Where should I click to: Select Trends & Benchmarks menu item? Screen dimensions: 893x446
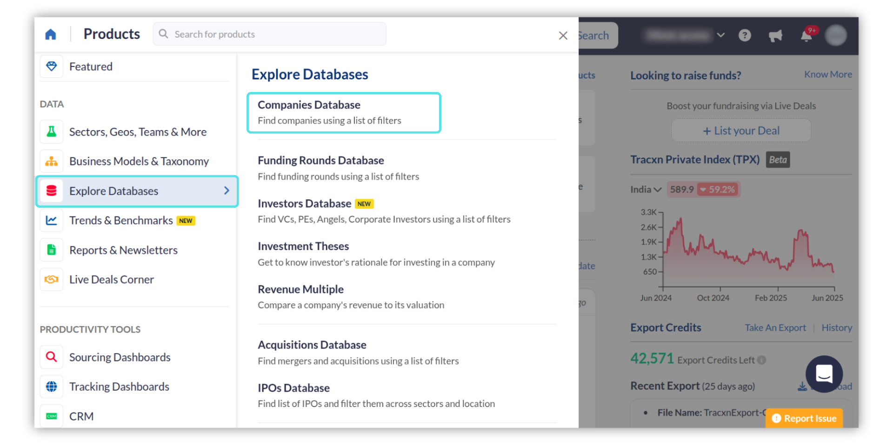[x=121, y=221]
